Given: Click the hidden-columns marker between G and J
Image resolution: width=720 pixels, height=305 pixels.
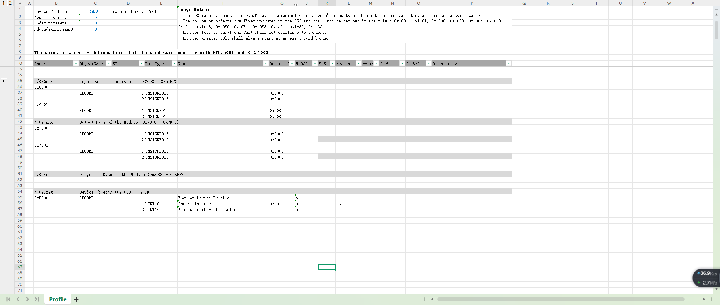Looking at the screenshot, I should (296, 4).
